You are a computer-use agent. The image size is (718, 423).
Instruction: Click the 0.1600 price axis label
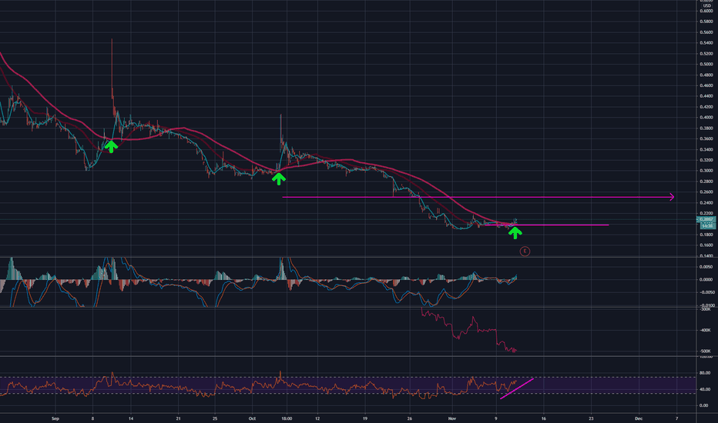point(706,245)
